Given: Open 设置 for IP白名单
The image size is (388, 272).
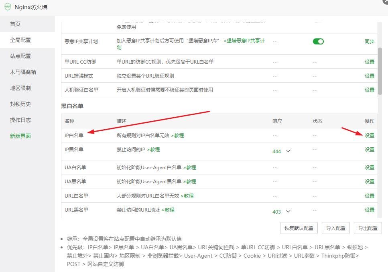Looking at the screenshot, I should tap(369, 135).
